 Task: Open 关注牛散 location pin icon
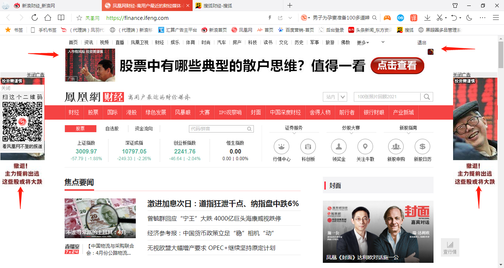(x=365, y=147)
